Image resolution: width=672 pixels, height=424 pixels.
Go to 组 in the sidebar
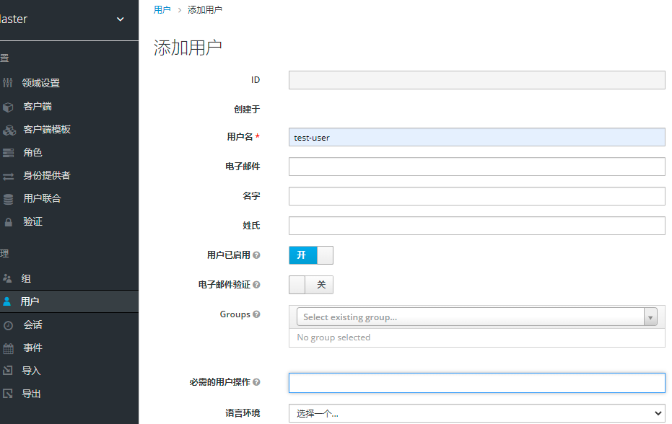(x=26, y=278)
